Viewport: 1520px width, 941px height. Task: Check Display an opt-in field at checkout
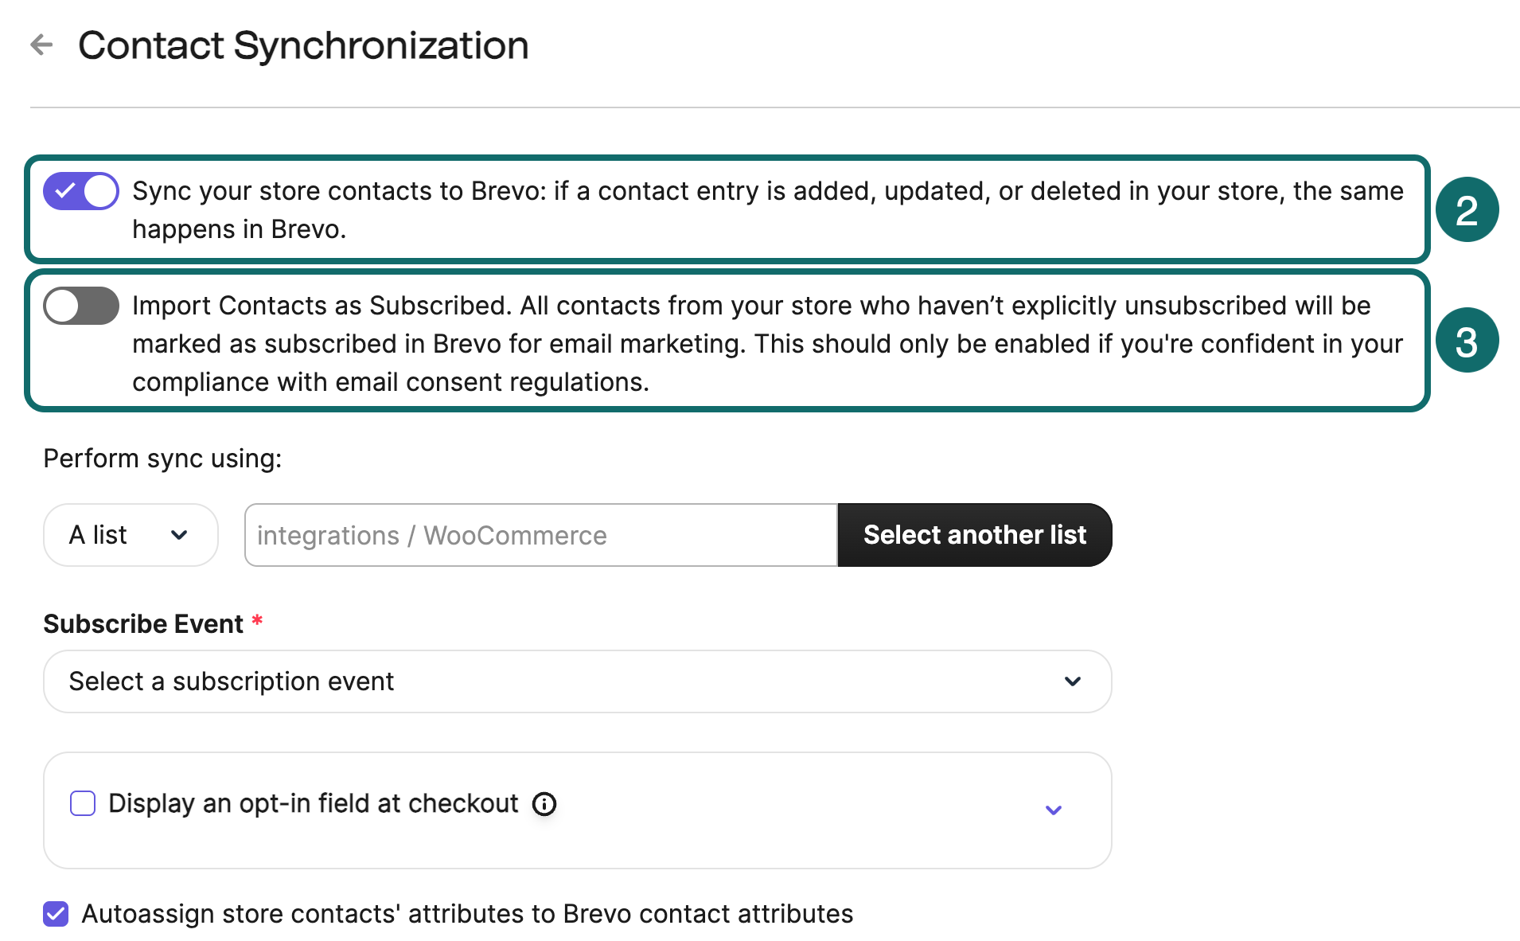(x=82, y=803)
